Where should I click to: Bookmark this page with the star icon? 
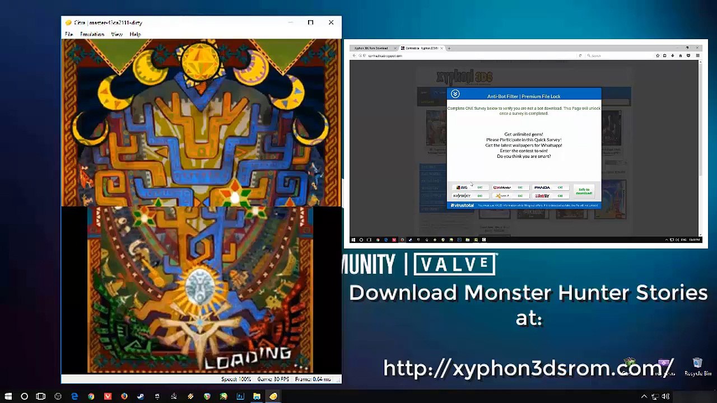pos(658,56)
